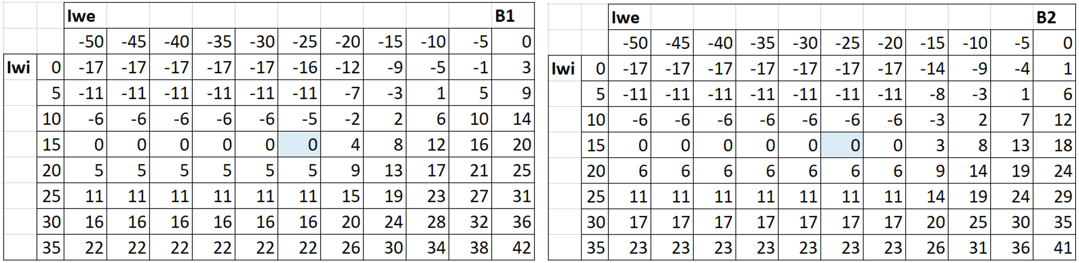Select the cell containing value 27
Screen dimensions: 1079x263
470,196
